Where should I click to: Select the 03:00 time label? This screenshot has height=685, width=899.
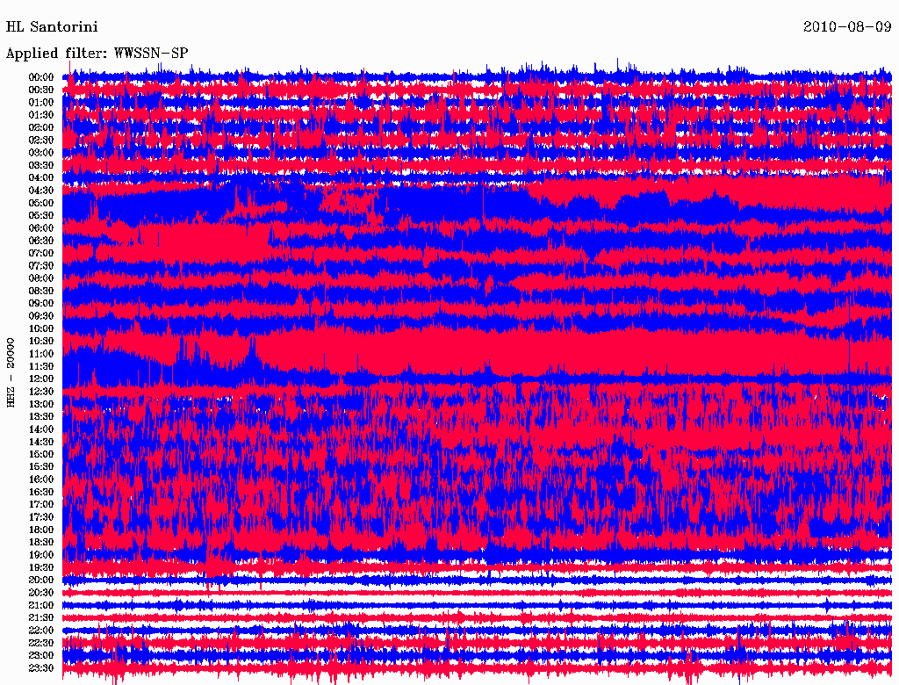pos(40,153)
